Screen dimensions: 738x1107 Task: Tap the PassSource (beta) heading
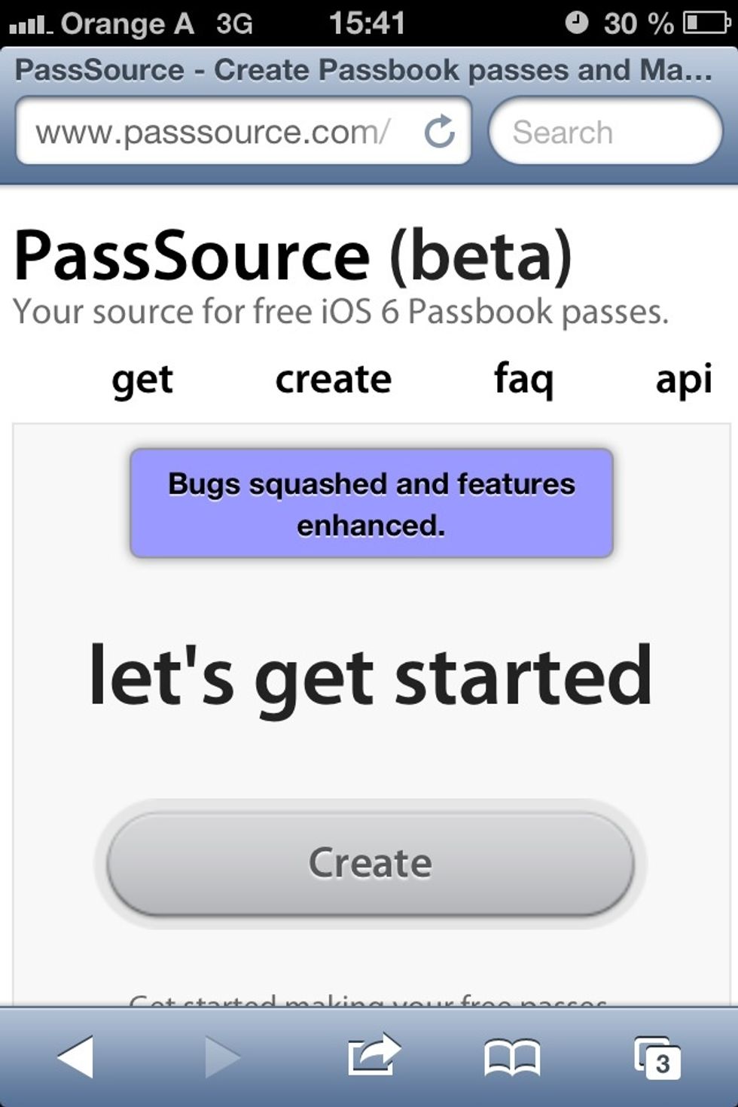tap(292, 257)
